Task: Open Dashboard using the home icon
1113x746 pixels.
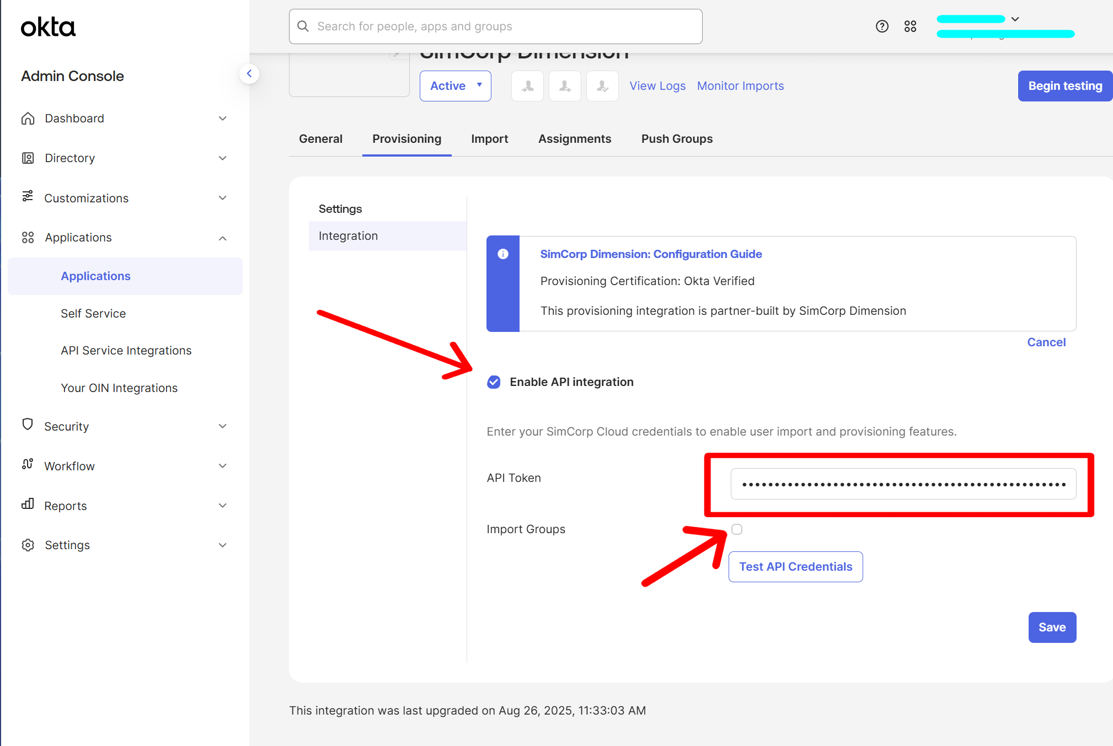Action: coord(28,118)
